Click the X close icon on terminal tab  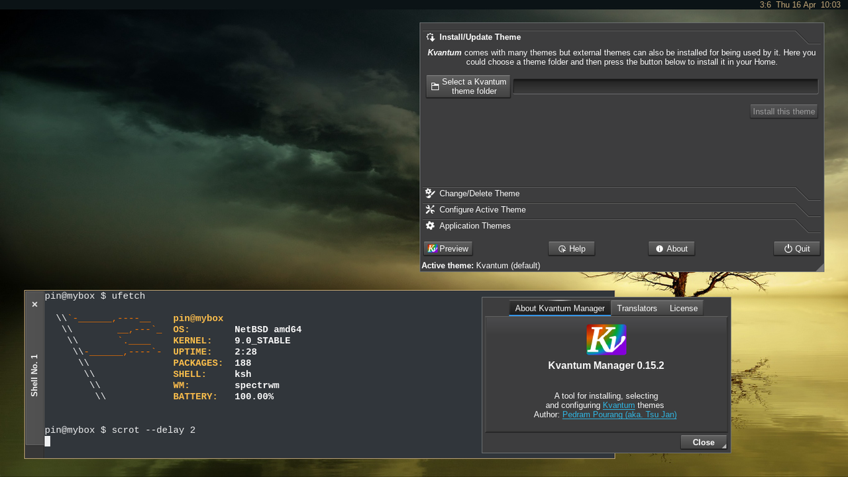click(x=34, y=305)
